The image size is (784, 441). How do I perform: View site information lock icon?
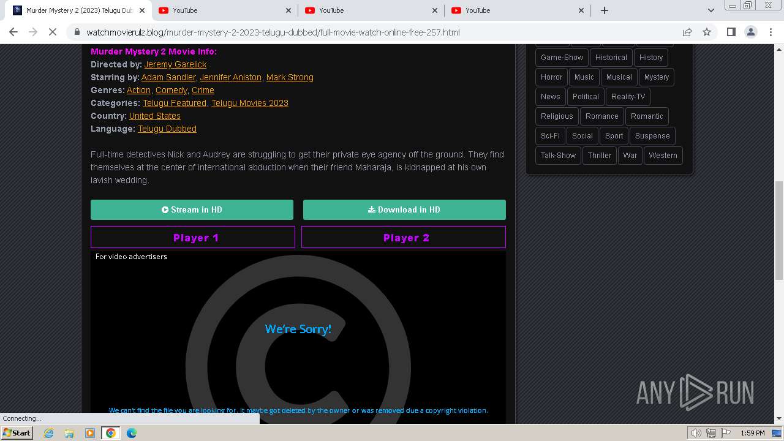point(77,32)
